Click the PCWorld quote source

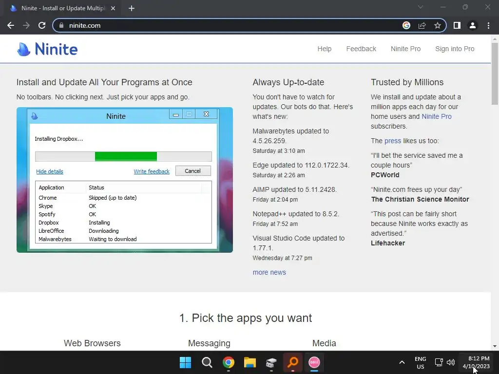pyautogui.click(x=385, y=175)
